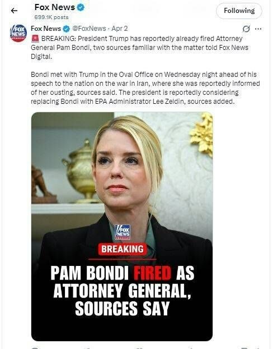Click the verified badge beside the tweet author name
The image size is (273, 349).
66,29
